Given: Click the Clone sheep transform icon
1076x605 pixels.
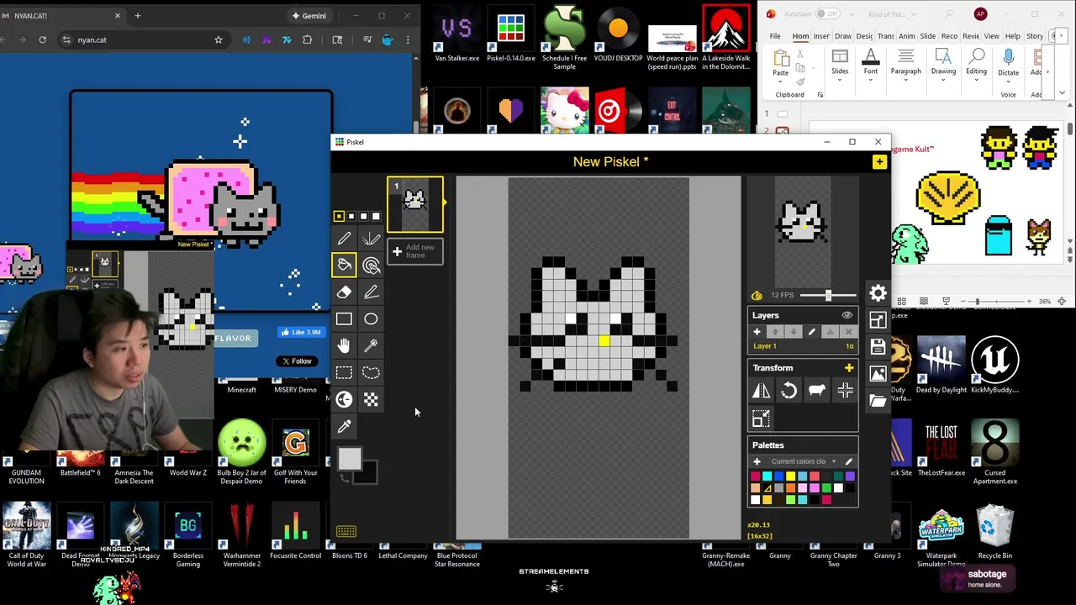Looking at the screenshot, I should coord(816,391).
